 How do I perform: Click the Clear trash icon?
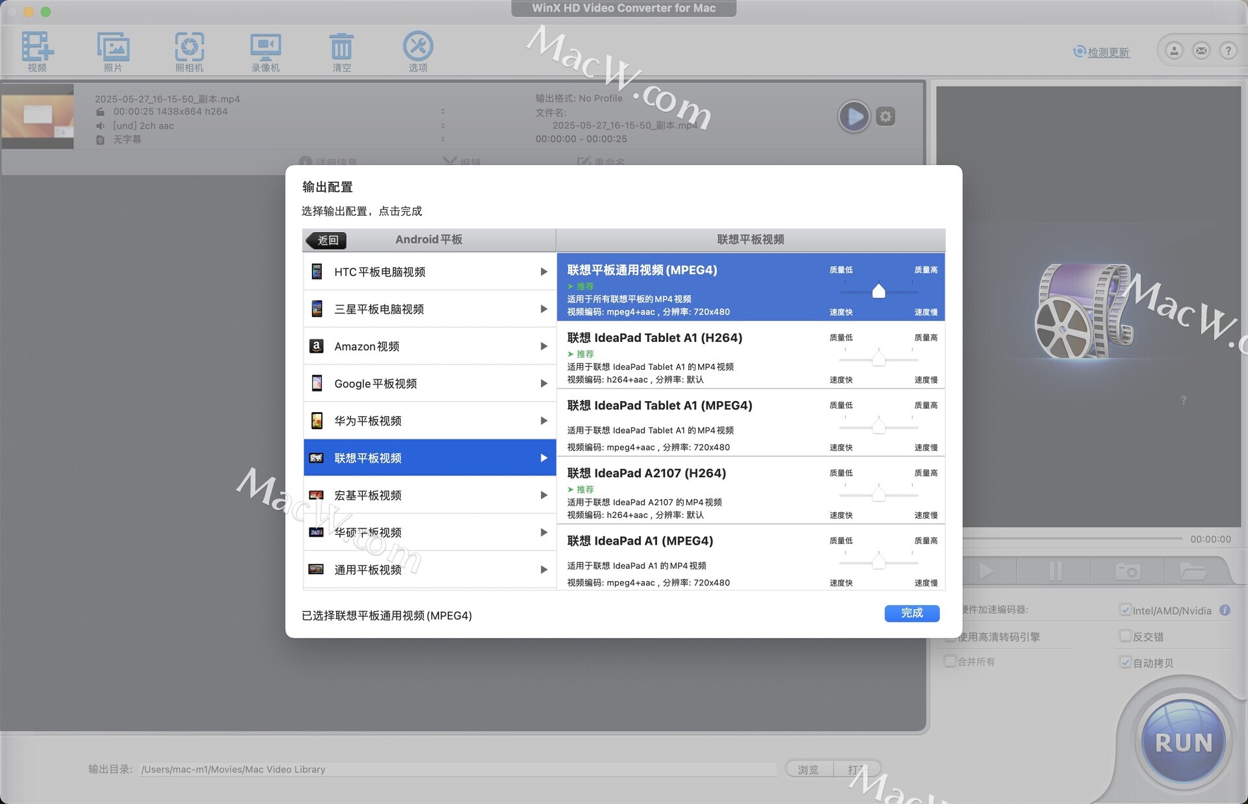point(341,47)
